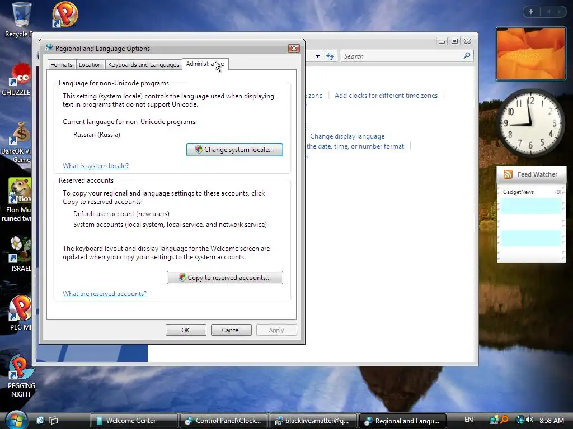Launch Internet Explorer from quick launch
Viewport: 573px width, 429px height.
tap(40, 420)
